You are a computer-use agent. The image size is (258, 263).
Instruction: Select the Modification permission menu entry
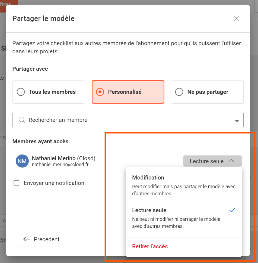tap(148, 178)
